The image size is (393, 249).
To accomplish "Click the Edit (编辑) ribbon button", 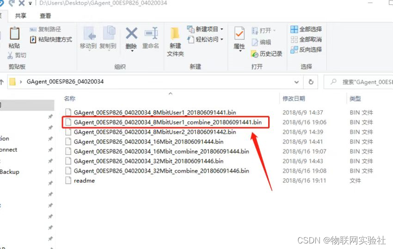I will click(x=261, y=42).
